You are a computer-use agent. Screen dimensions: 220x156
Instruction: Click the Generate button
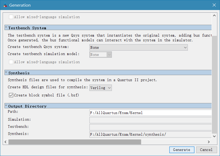pyautogui.click(x=182, y=150)
